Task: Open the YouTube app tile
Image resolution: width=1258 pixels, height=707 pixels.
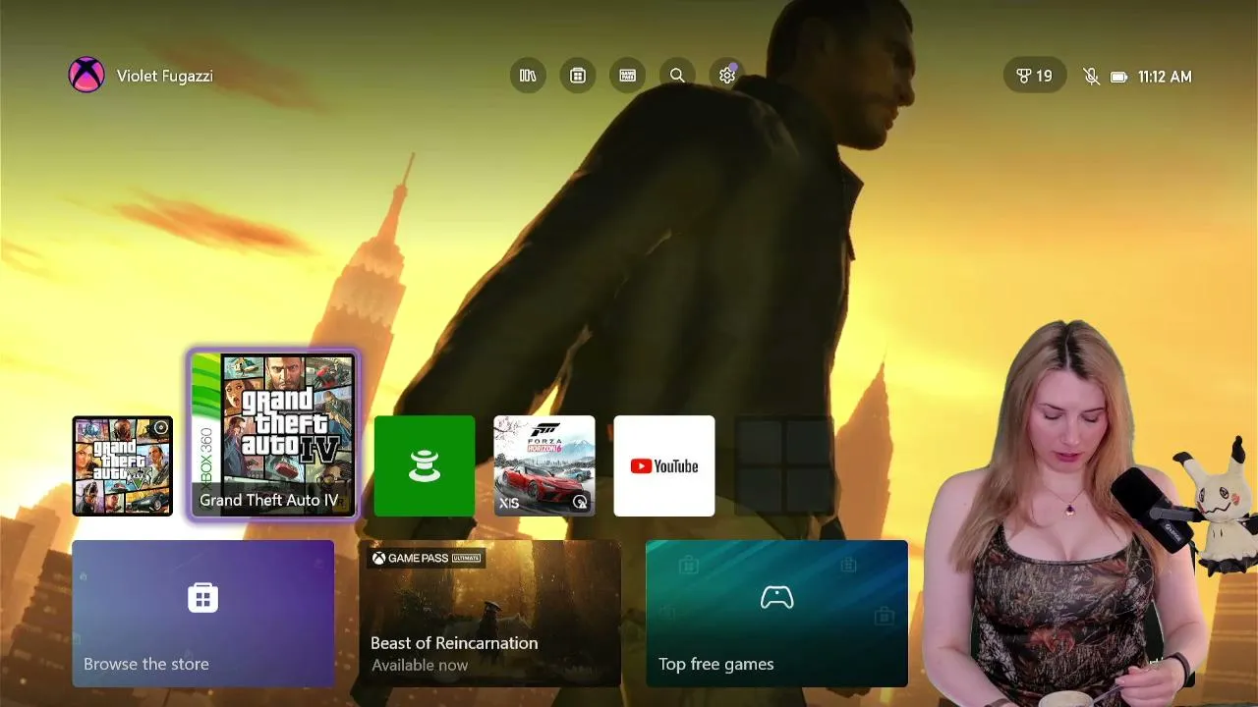Action: [x=664, y=465]
